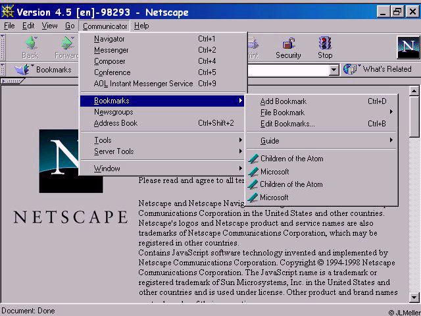Open the second Children of the Atom bookmark

321,184
